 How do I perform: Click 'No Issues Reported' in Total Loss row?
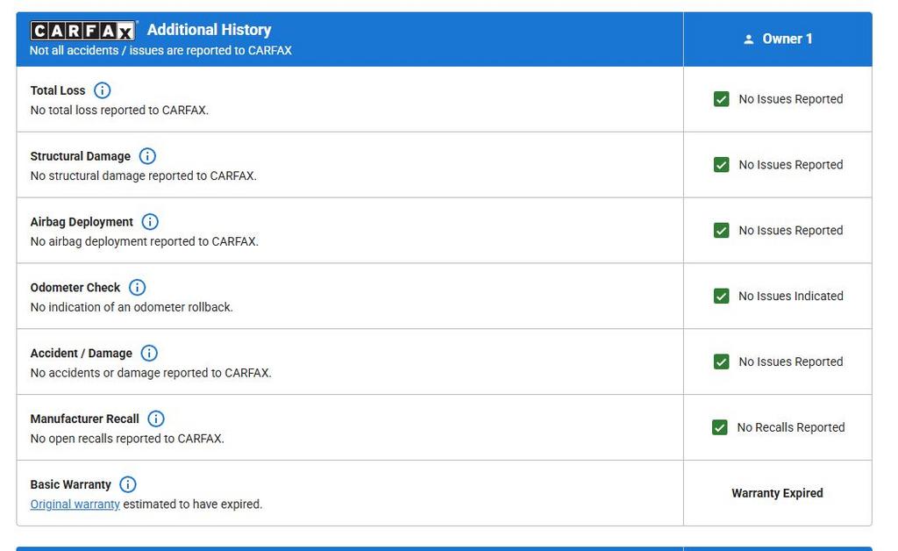click(x=791, y=99)
